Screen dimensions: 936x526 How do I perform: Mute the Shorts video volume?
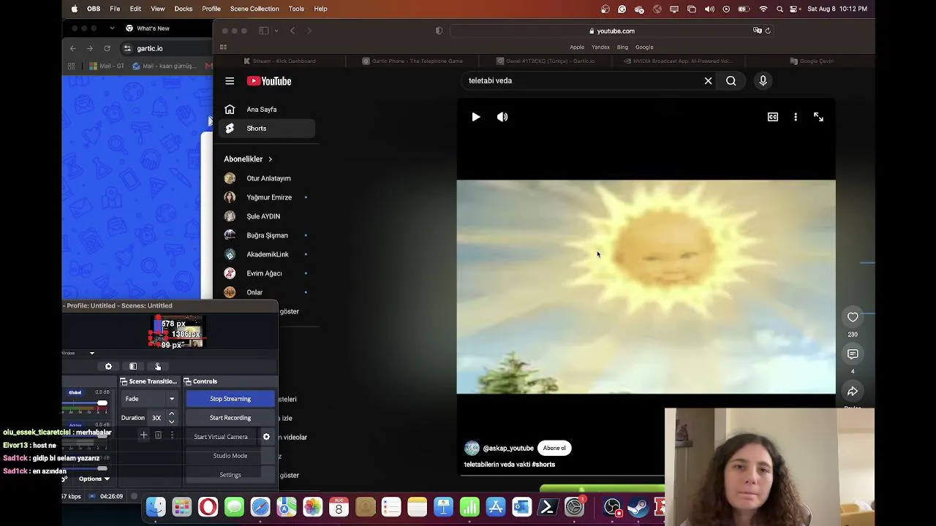tap(502, 117)
